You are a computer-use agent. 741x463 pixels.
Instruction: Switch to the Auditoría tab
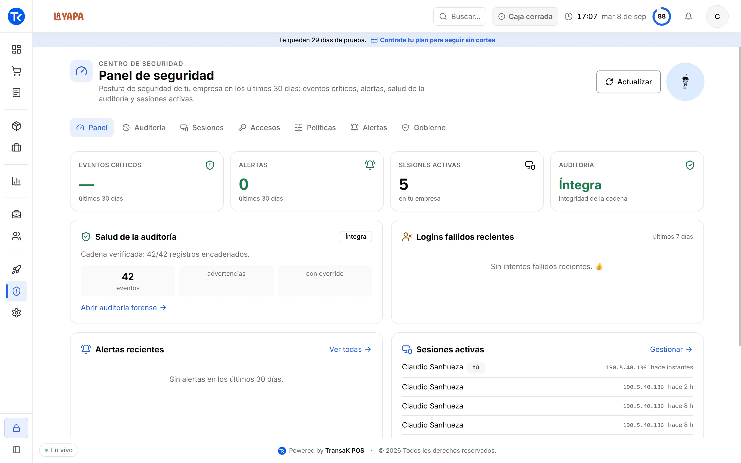click(x=144, y=127)
